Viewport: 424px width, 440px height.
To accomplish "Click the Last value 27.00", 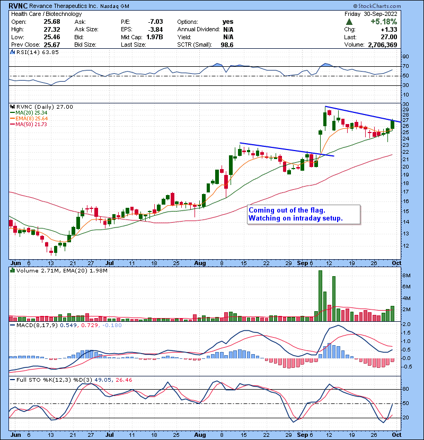I will pyautogui.click(x=389, y=37).
